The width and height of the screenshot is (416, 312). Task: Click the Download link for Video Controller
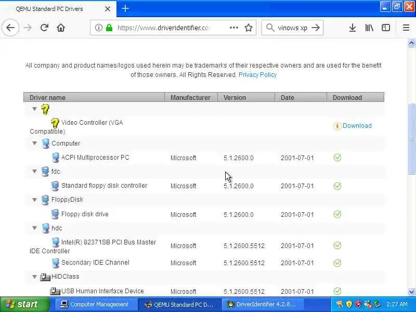pos(357,126)
